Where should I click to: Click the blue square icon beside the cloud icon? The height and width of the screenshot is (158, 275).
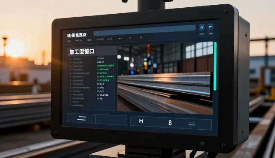[210, 27]
